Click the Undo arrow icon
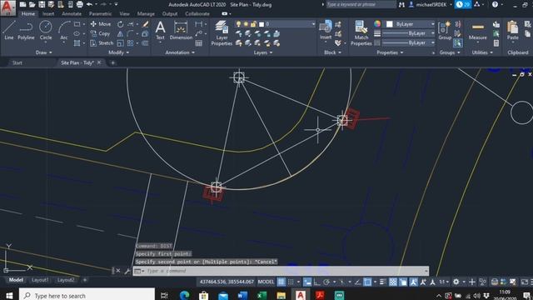533x300 pixels. click(89, 4)
